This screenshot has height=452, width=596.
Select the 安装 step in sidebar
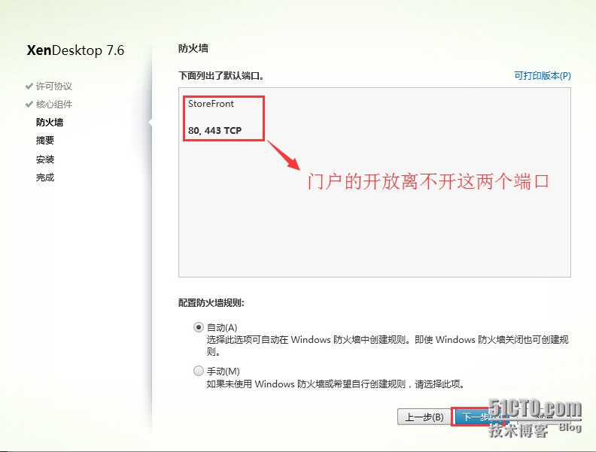pos(45,159)
